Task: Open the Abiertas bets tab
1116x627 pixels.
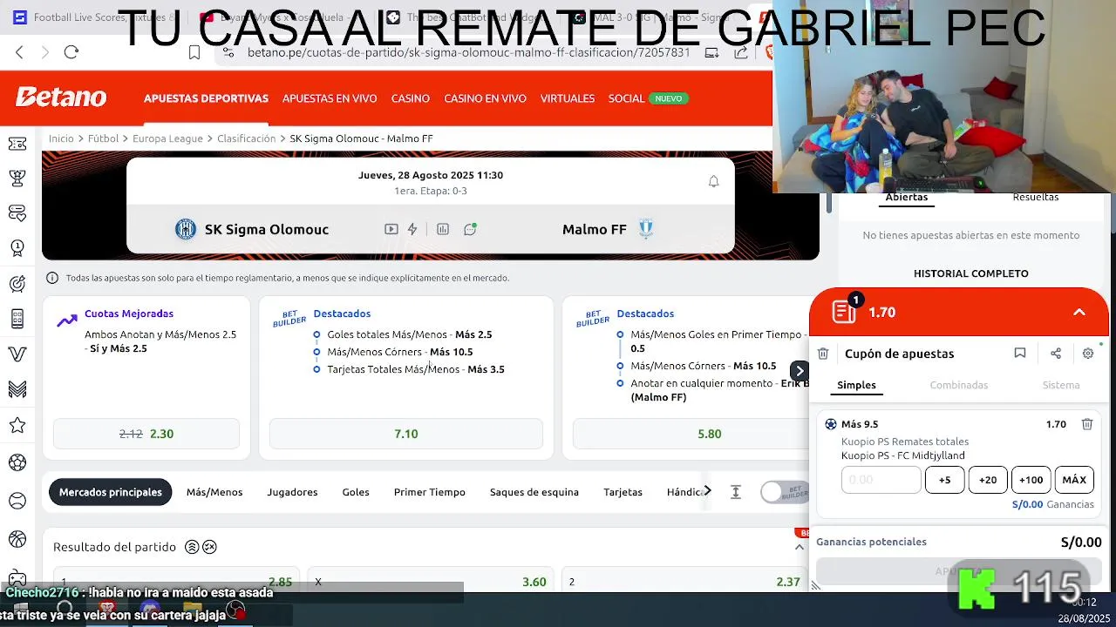Action: [907, 198]
